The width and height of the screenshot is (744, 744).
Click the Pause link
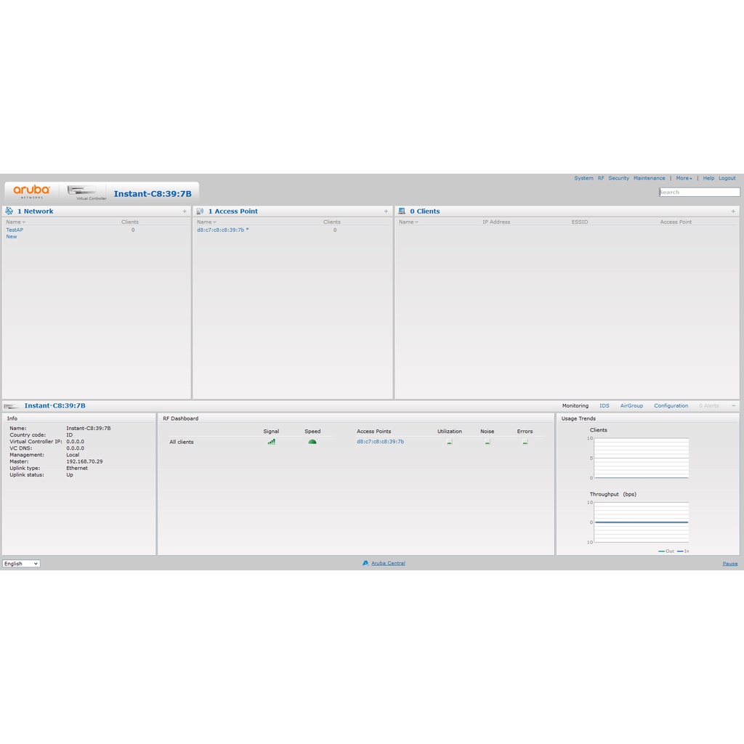point(729,564)
